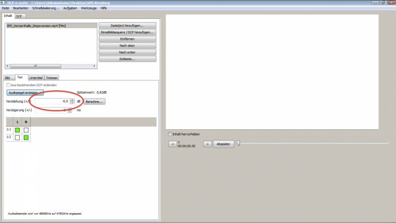Click the DCP-o-matic title bar icon
Screen dimensions: 396x223
3,2
